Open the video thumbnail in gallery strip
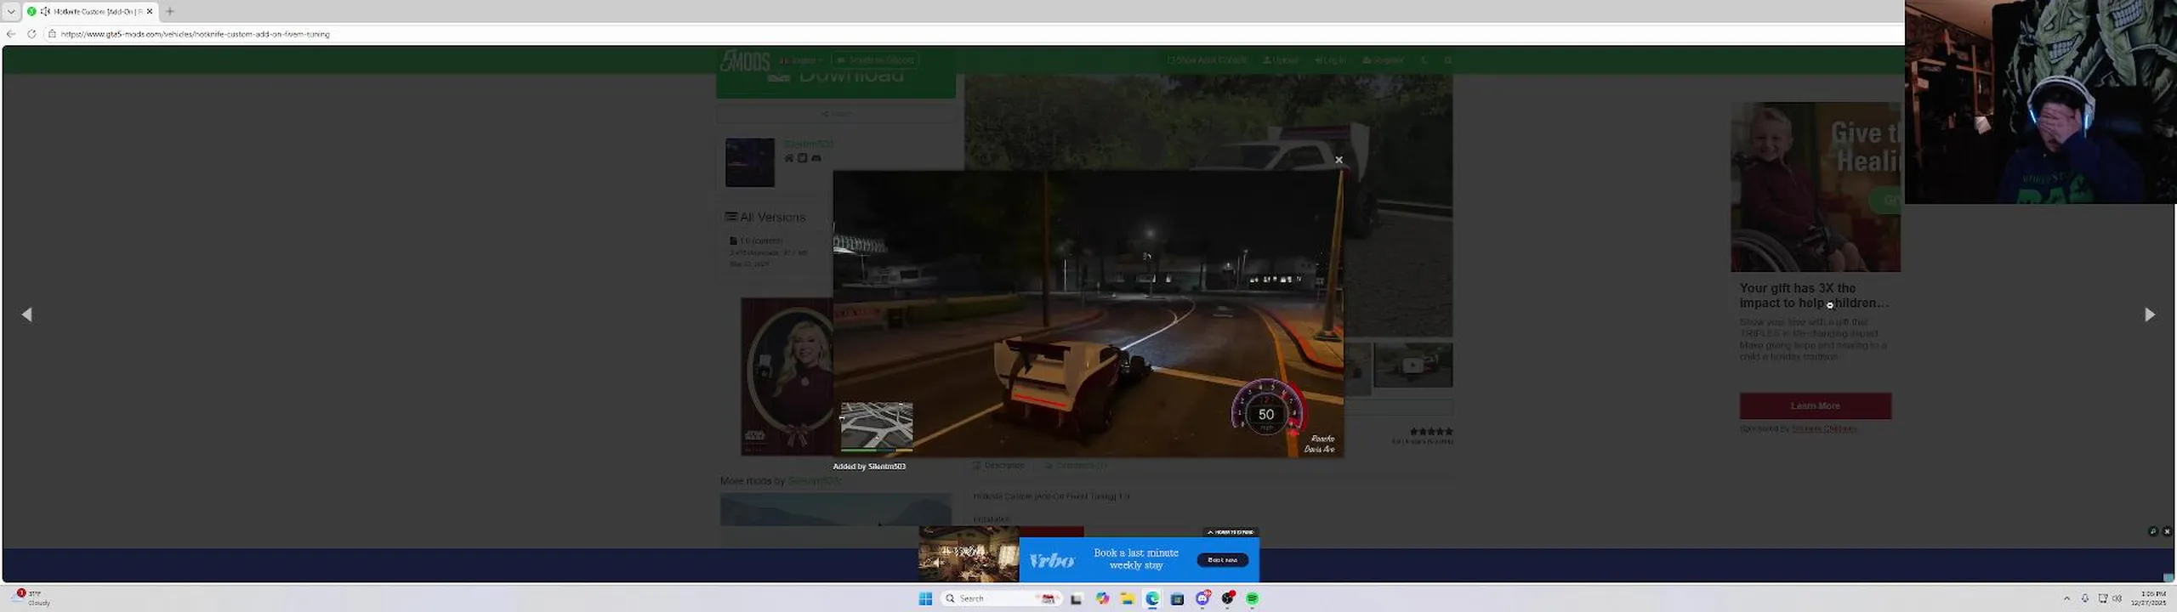 pyautogui.click(x=1413, y=365)
